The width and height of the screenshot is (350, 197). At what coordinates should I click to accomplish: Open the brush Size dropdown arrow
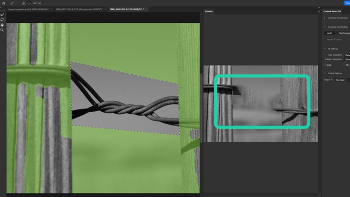(x=45, y=3)
